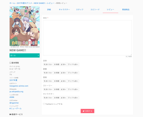Select とても良い rating for 全体
143x117 pixels.
click(73, 64)
